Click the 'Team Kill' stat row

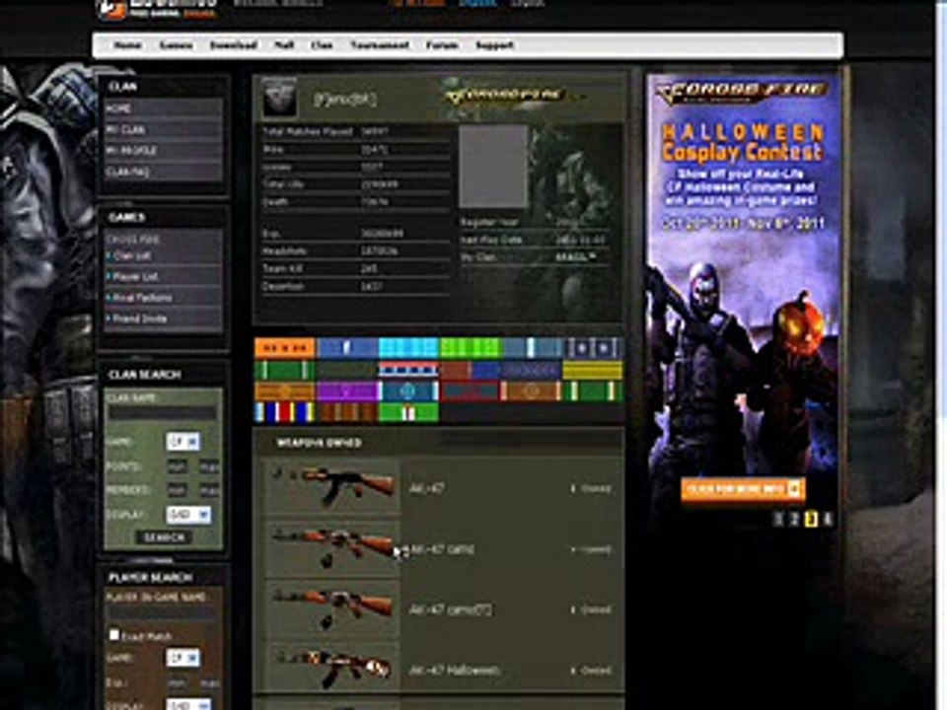(356, 268)
